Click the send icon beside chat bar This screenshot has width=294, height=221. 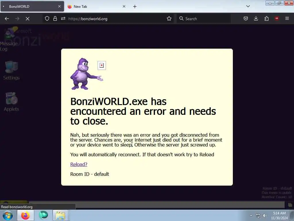point(290,205)
